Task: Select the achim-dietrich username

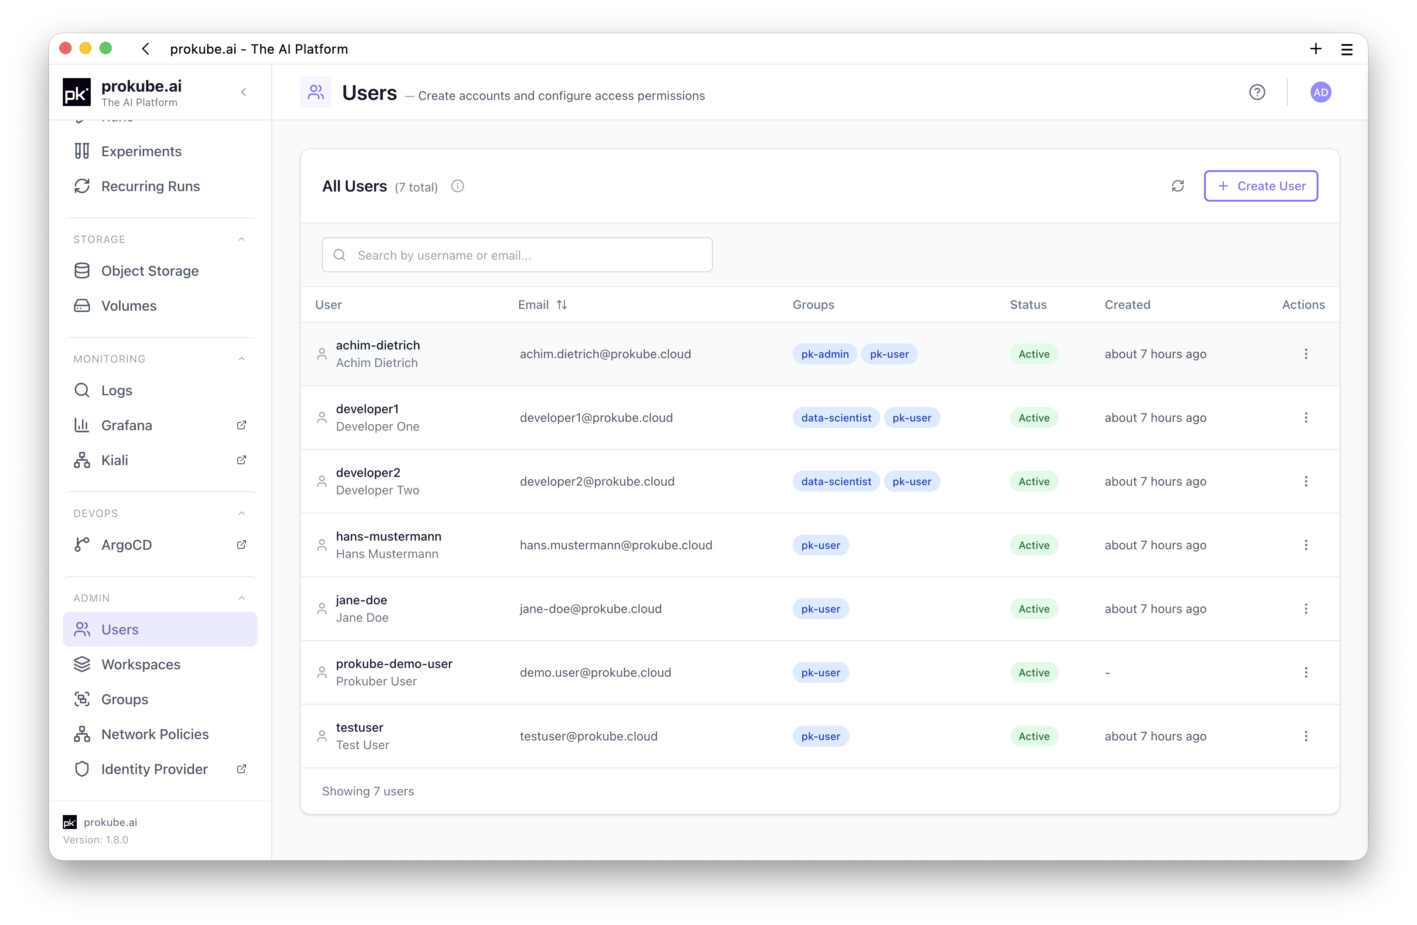Action: tap(377, 345)
